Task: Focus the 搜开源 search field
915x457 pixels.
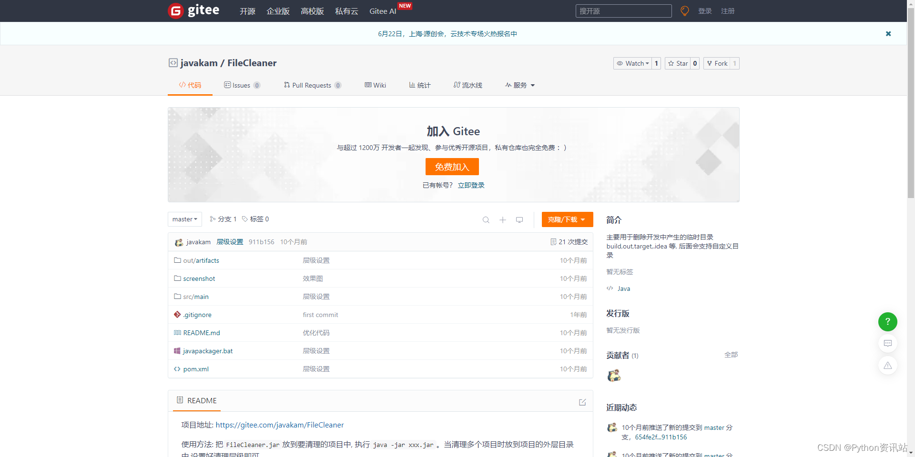Action: pyautogui.click(x=623, y=11)
